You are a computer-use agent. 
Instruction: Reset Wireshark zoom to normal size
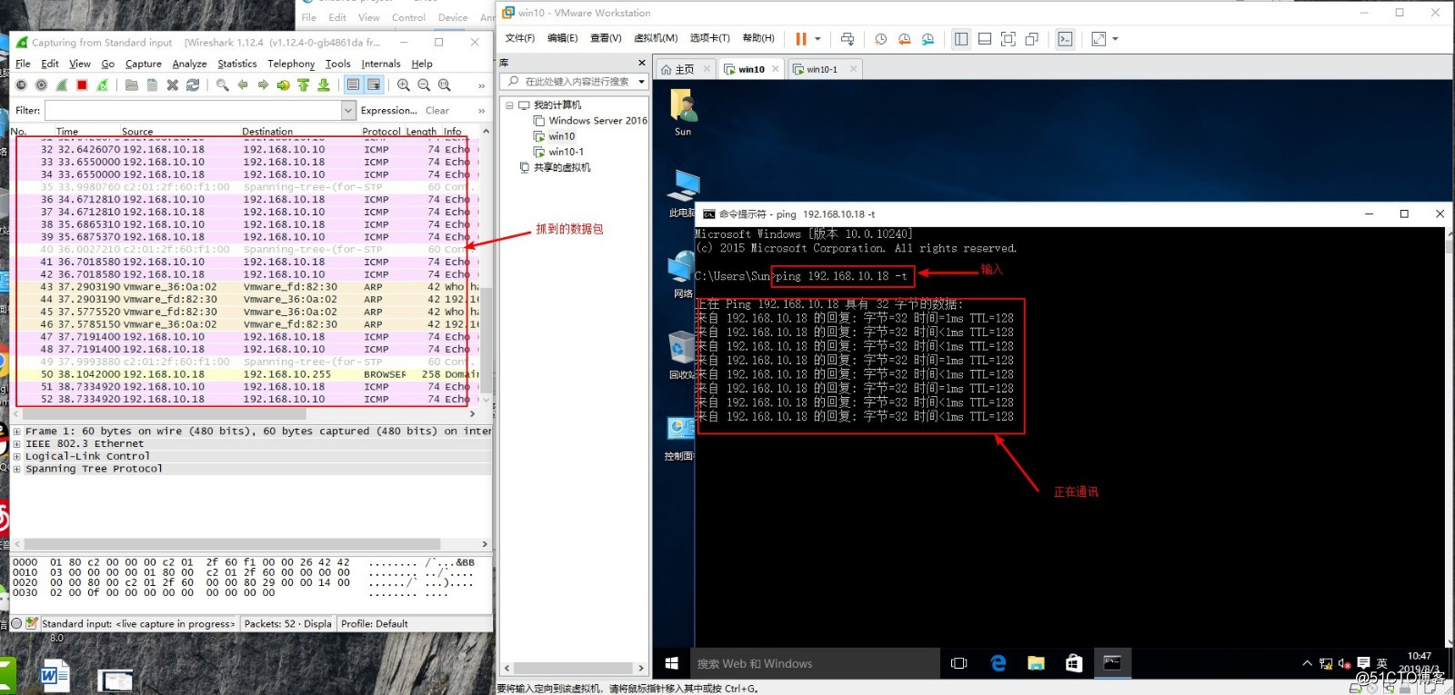coord(445,84)
